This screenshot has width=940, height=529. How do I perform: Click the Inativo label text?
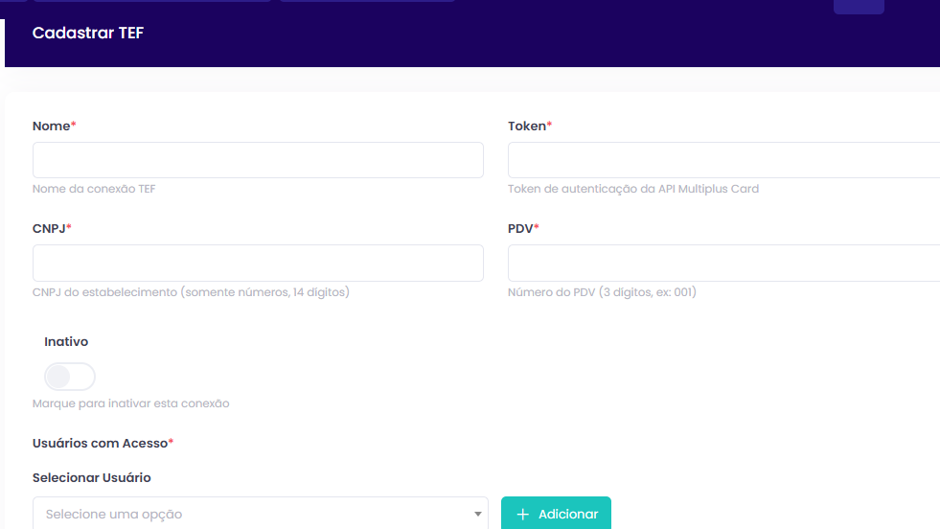point(66,341)
